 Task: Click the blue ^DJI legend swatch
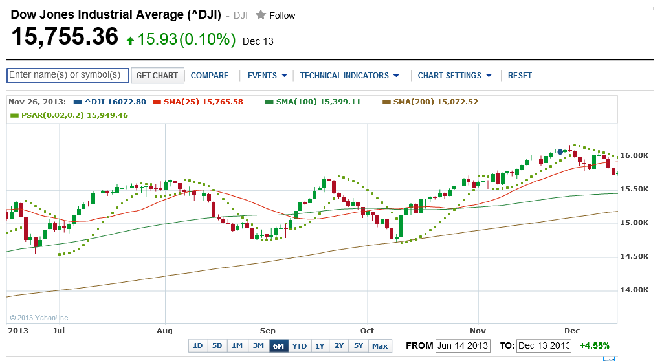coord(78,102)
